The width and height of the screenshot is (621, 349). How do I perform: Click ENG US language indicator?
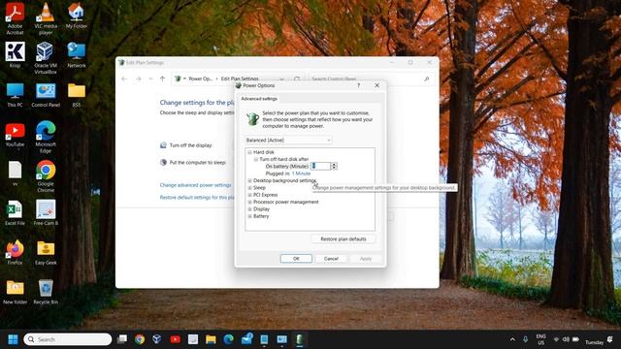[x=541, y=339]
